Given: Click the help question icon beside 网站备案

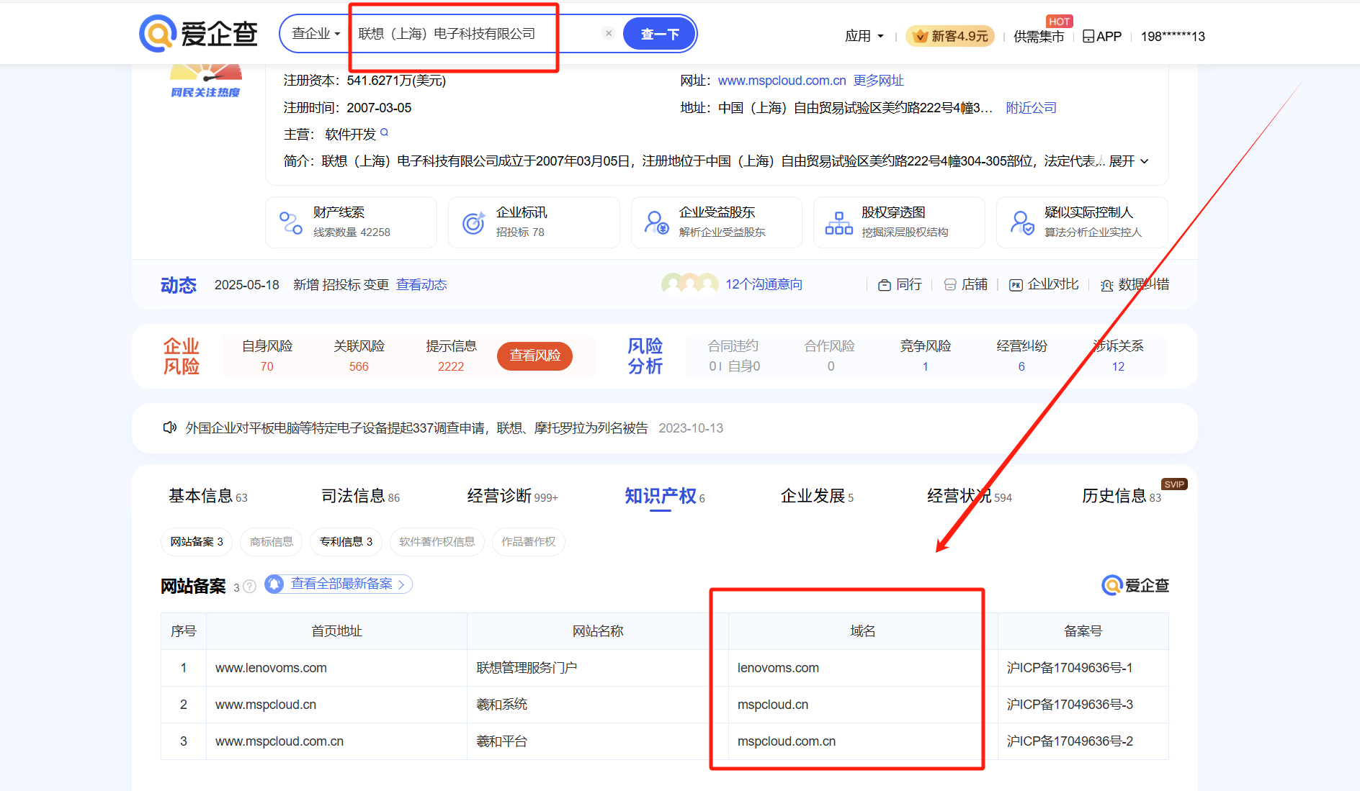Looking at the screenshot, I should tap(249, 587).
